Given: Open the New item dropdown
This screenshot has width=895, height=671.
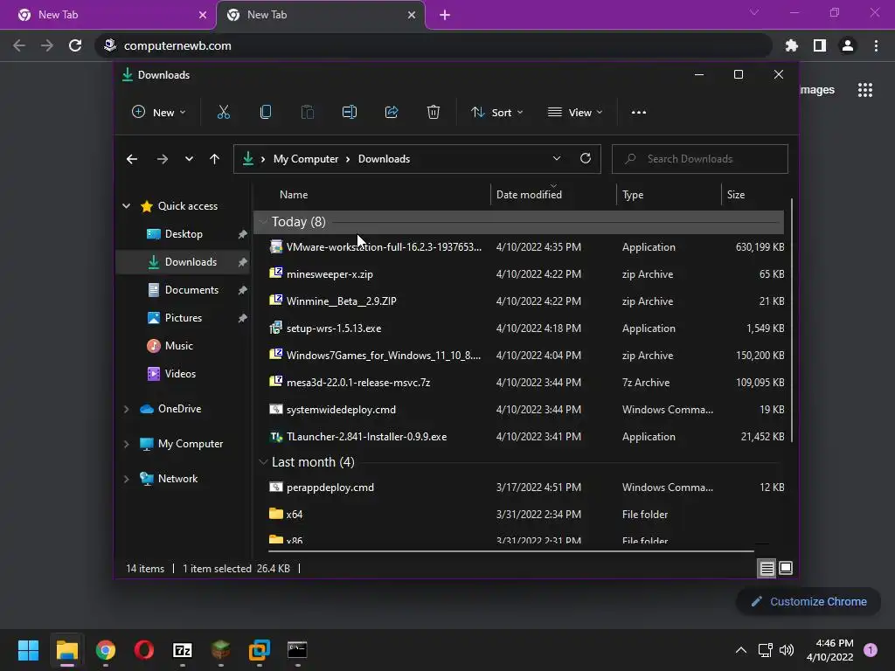Looking at the screenshot, I should (x=159, y=113).
